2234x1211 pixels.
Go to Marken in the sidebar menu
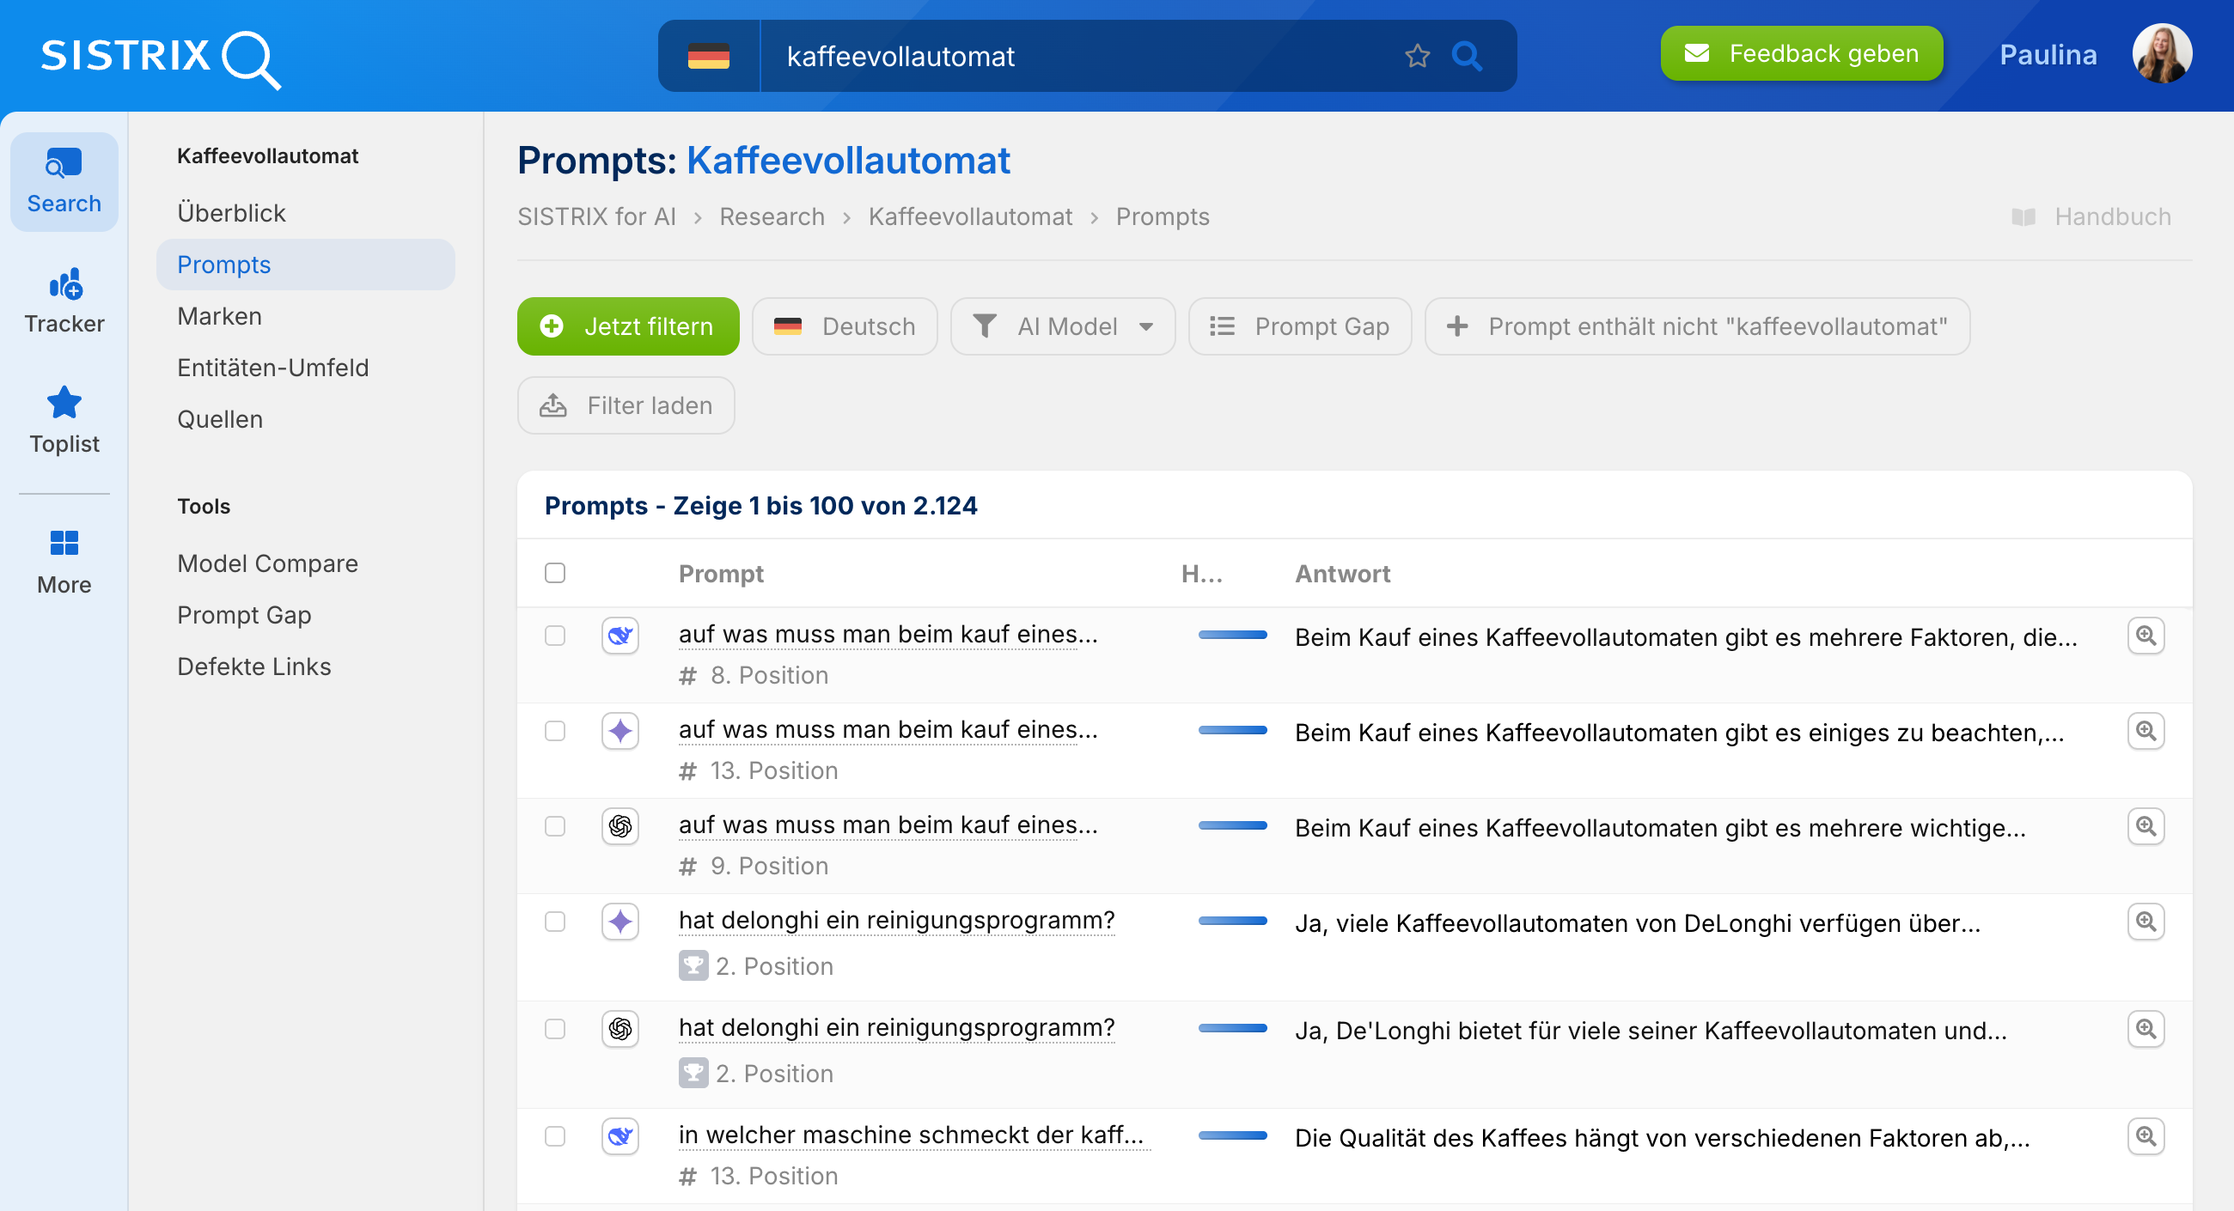point(219,316)
